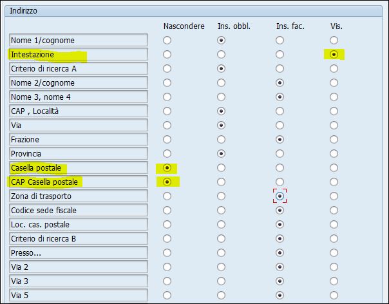The image size is (389, 304).
Task: Set Presso... to Vis.
Action: [334, 252]
